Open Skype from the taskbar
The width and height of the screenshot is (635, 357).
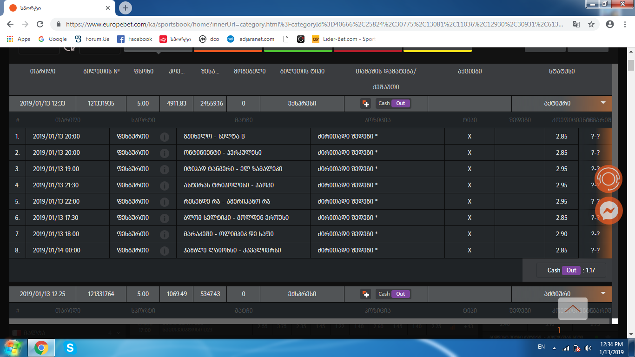(x=70, y=347)
